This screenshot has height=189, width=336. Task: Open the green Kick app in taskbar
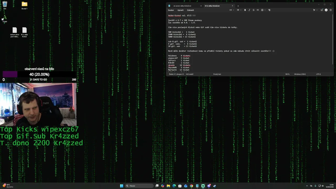tap(203, 186)
